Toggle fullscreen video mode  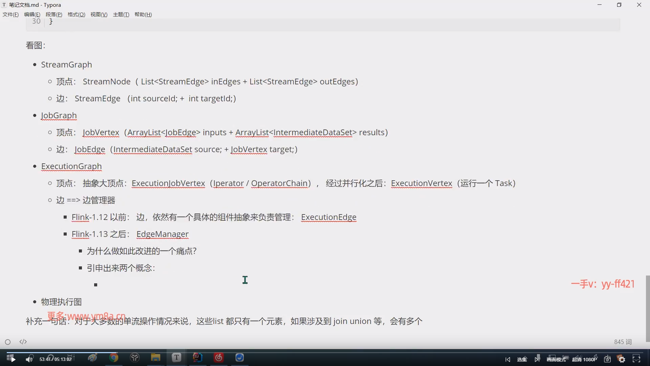coord(636,359)
